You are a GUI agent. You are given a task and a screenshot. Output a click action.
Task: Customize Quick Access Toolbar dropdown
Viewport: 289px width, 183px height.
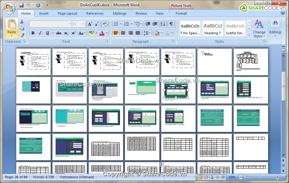47,5
